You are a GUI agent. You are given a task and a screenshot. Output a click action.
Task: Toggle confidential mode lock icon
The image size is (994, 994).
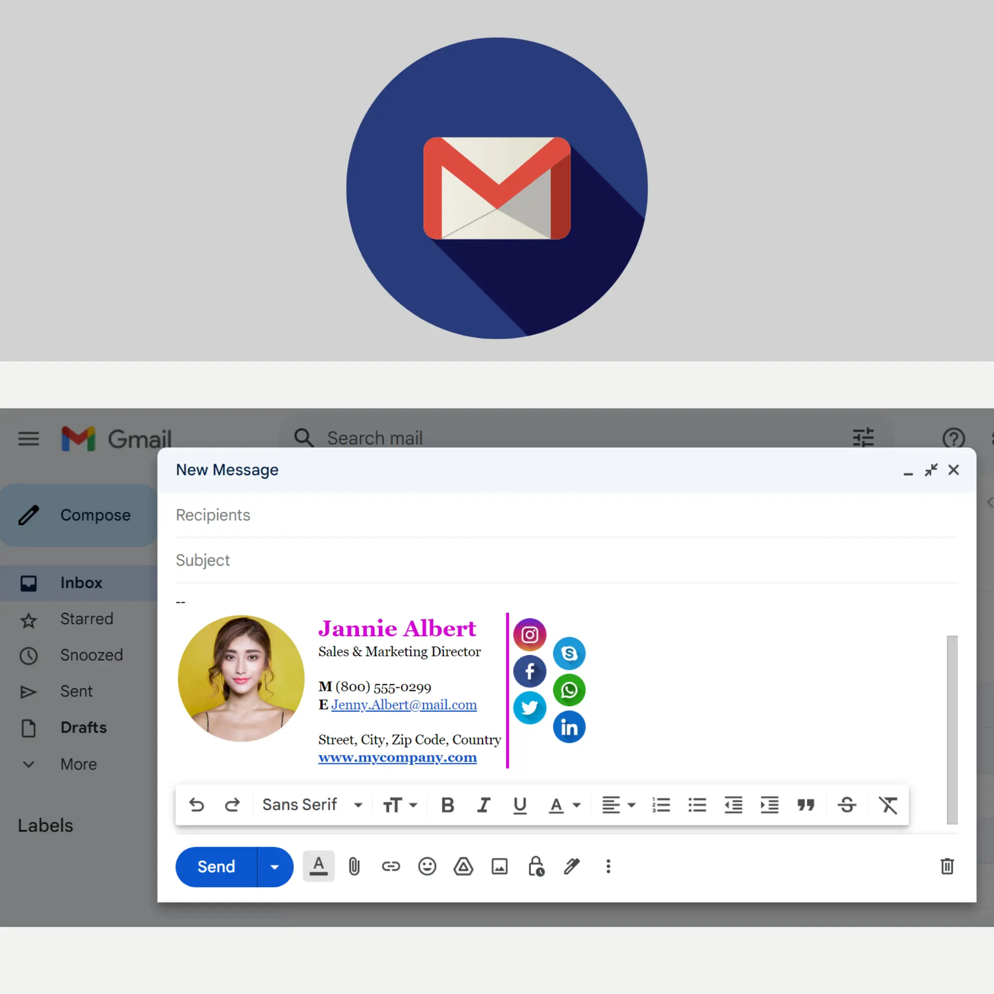(536, 866)
